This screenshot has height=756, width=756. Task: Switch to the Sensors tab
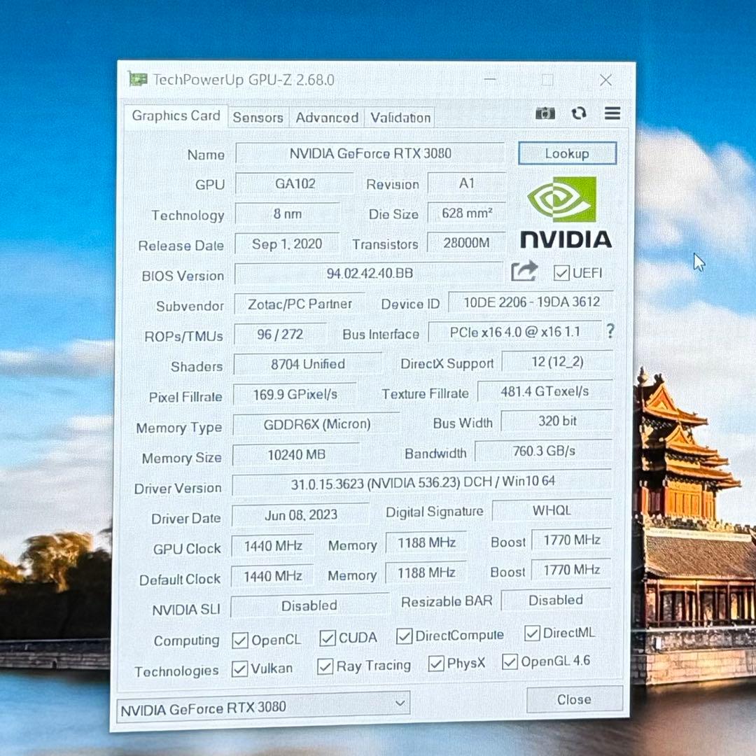(258, 118)
